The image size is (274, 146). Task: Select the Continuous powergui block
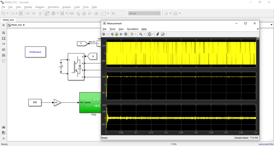pyautogui.click(x=35, y=52)
